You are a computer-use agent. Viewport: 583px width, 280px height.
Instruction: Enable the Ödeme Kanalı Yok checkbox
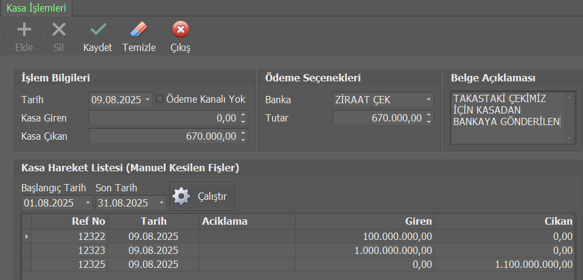159,99
